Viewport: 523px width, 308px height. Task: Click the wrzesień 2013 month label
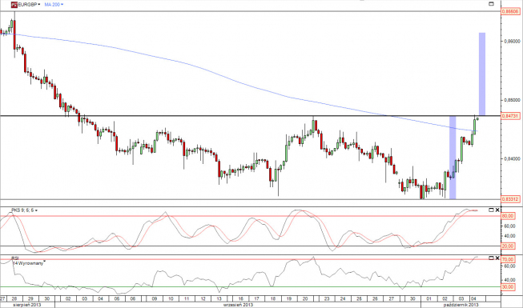(238, 305)
